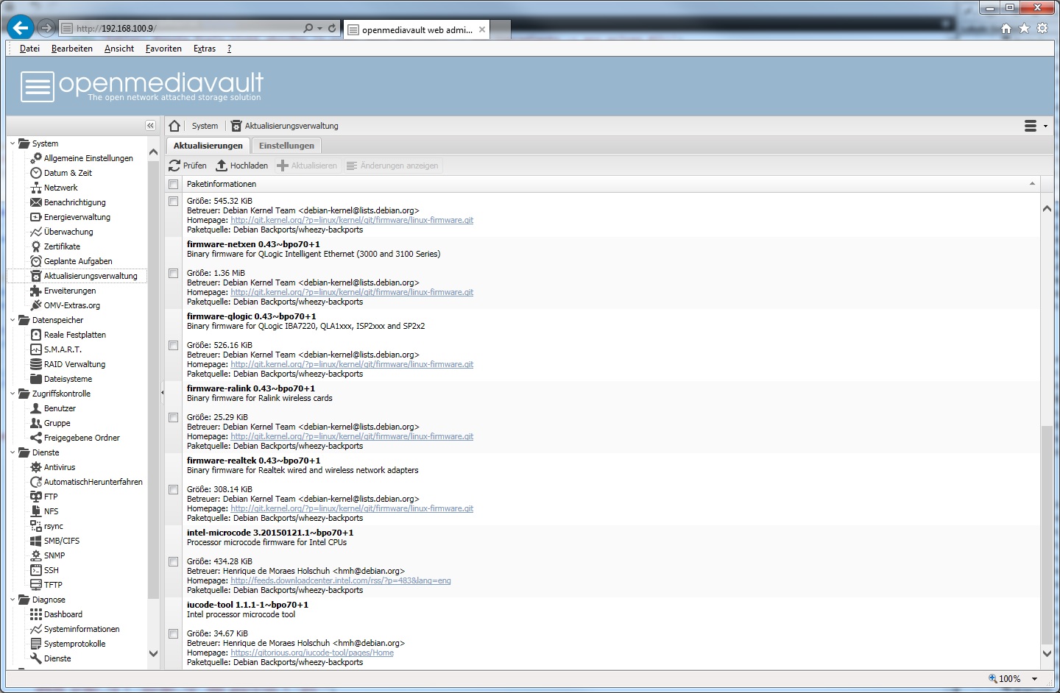Click Prüfen refresh toolbar button

click(x=188, y=166)
